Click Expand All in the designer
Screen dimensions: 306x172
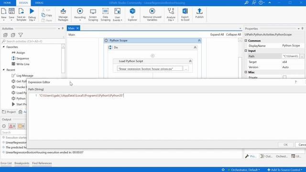217,34
